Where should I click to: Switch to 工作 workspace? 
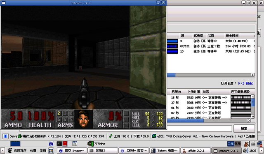coord(231,144)
